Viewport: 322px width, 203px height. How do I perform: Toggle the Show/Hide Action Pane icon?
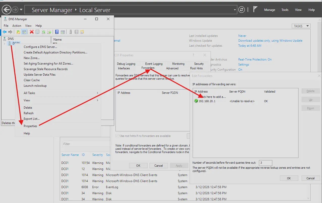click(63, 32)
